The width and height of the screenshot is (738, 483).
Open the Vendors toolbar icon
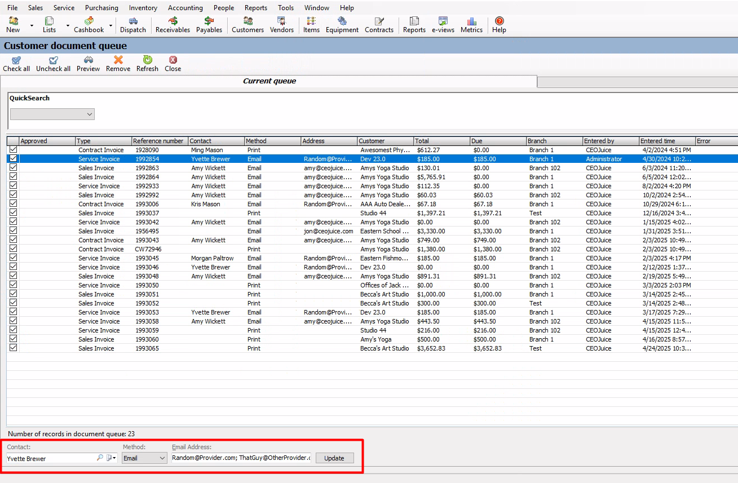281,25
